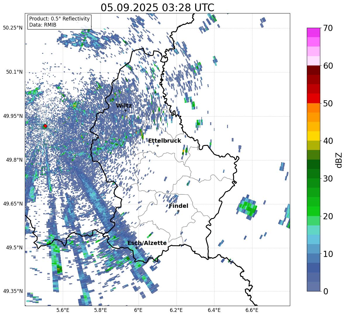Click the 50.25°N latitude label
Screen dimensions: 346x316
pyautogui.click(x=13, y=28)
